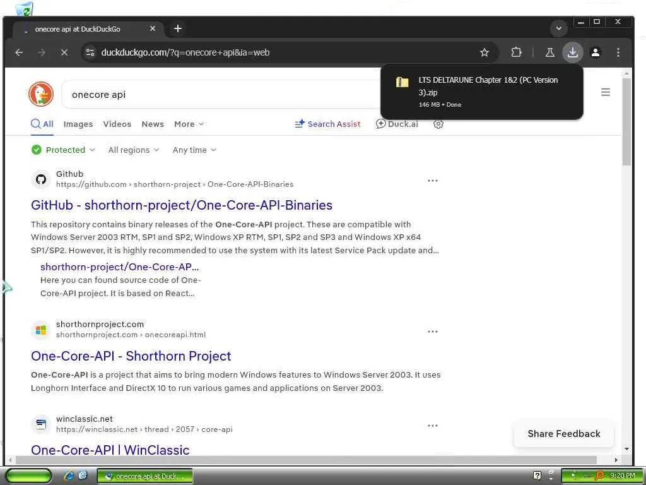Click shorthornproject.com › onecoreapi.html URL
The width and height of the screenshot is (646, 485).
(131, 335)
